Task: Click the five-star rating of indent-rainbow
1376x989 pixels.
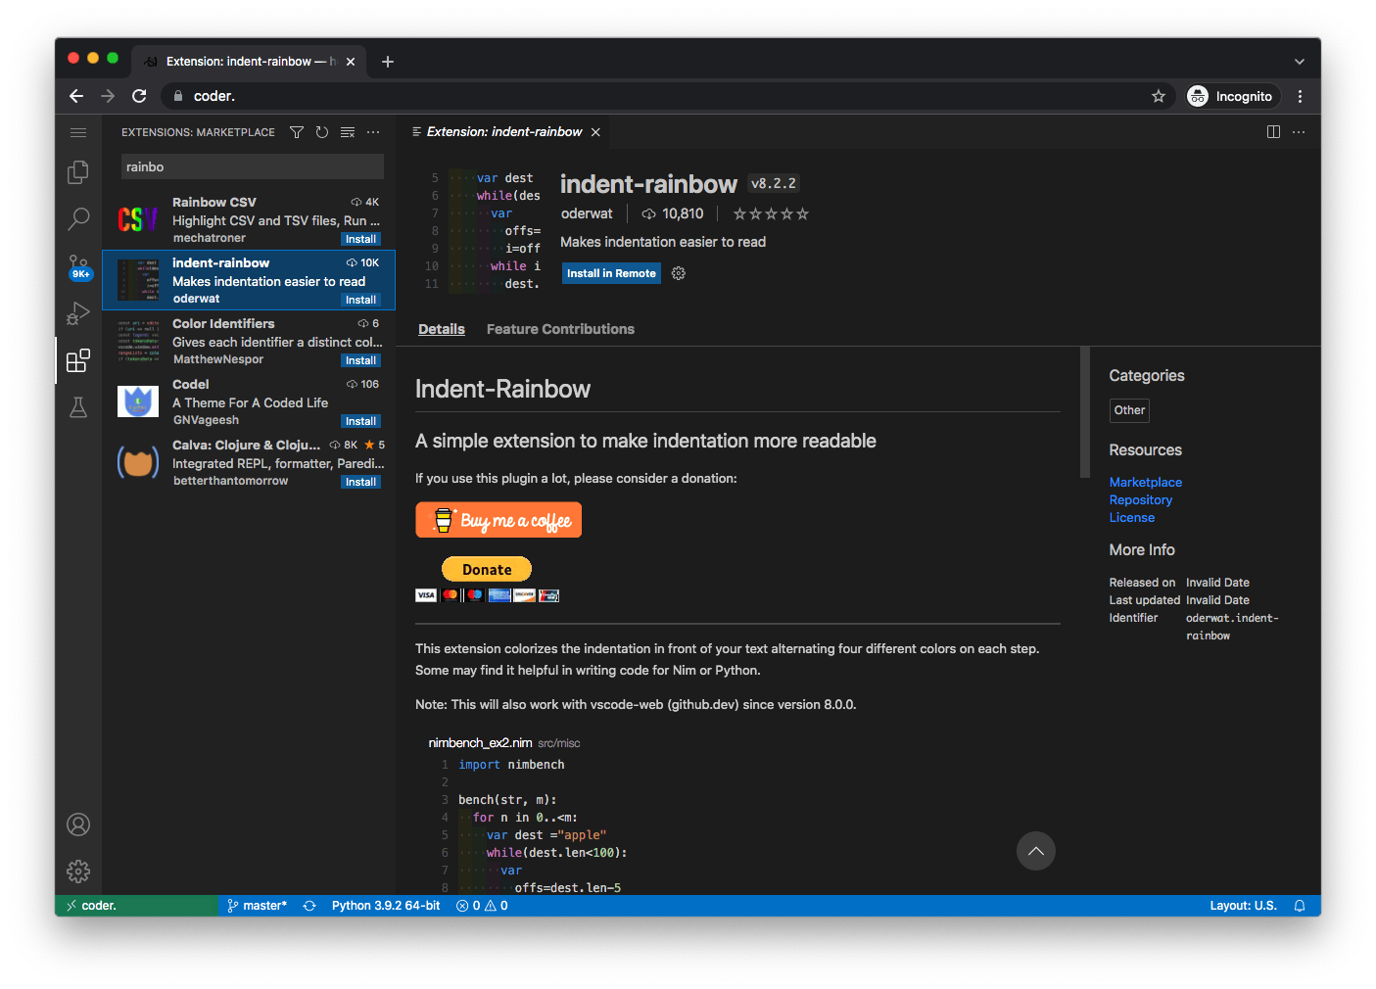Action: pyautogui.click(x=771, y=213)
